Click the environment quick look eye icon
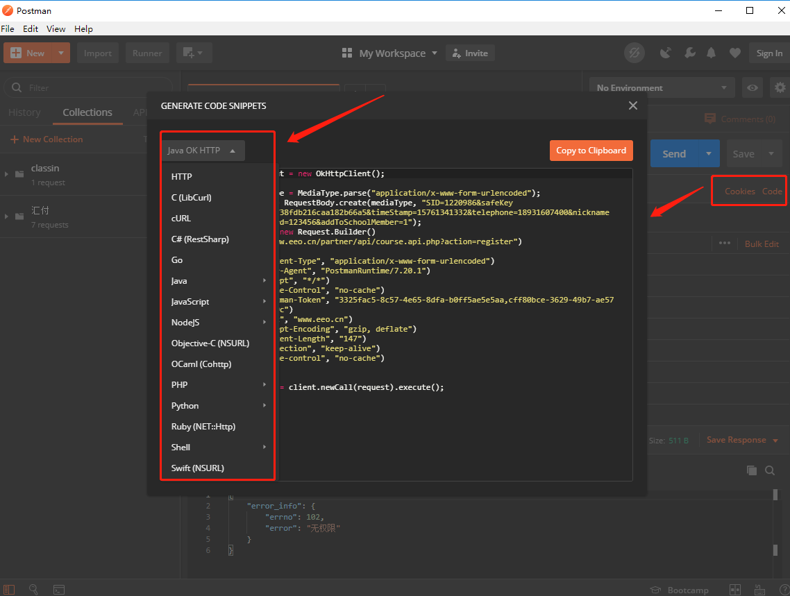The height and width of the screenshot is (596, 790). [x=753, y=87]
